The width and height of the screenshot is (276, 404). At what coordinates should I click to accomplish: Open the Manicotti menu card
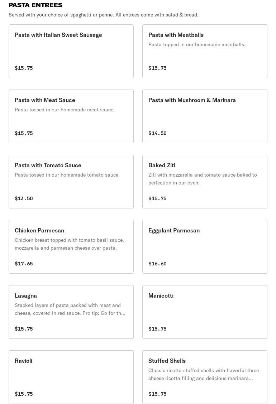pos(161,296)
